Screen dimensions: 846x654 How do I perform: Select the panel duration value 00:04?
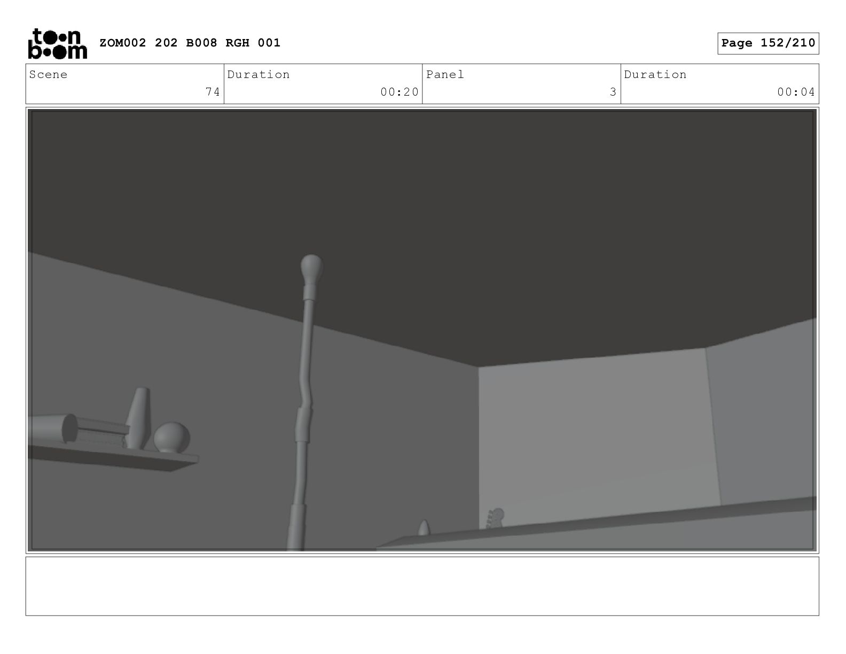796,92
